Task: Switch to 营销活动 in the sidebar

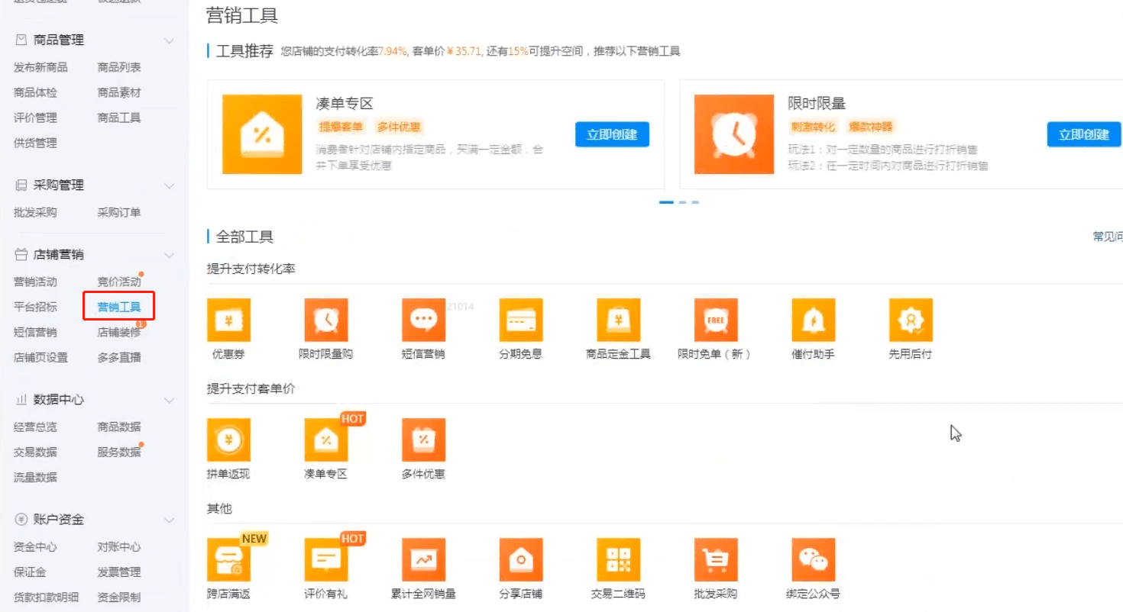Action: (x=35, y=281)
